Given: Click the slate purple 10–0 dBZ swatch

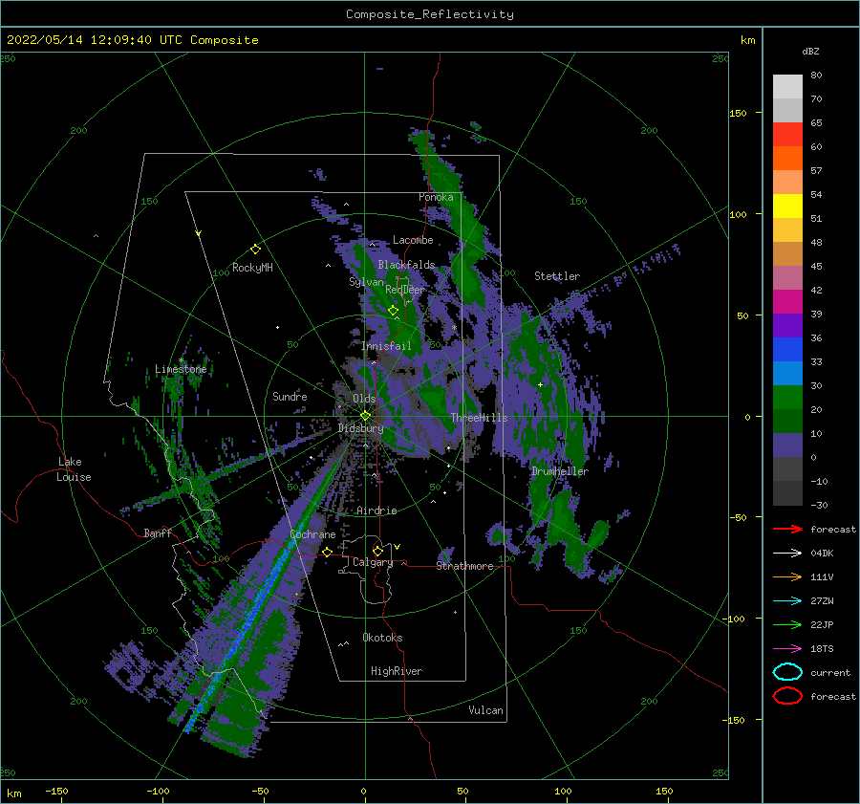Looking at the screenshot, I should click(787, 445).
